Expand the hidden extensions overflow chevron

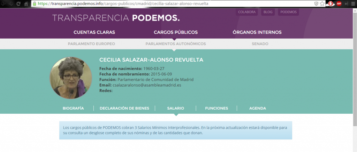346,3
